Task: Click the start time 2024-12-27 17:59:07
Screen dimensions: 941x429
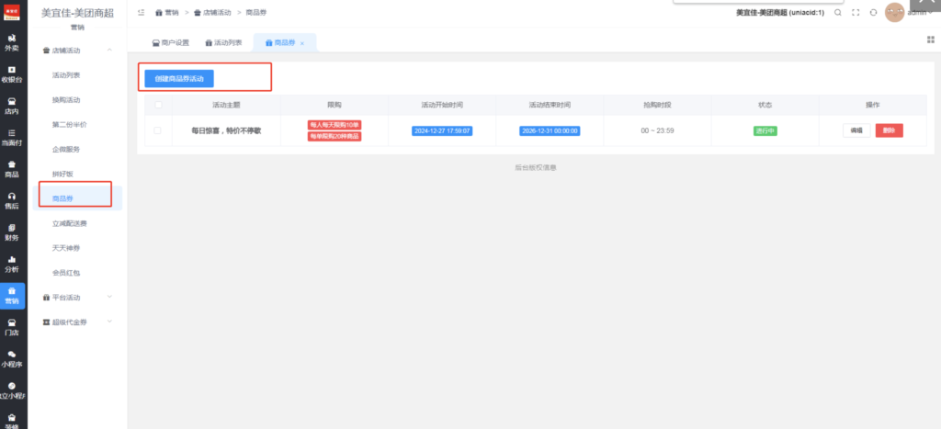Action: (x=442, y=130)
